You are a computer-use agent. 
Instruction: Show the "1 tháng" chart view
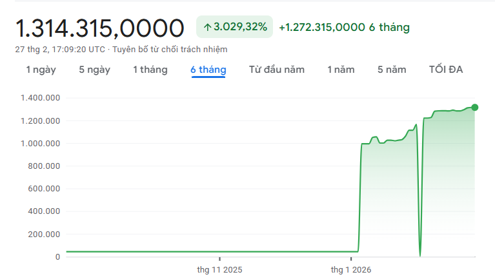pos(150,70)
